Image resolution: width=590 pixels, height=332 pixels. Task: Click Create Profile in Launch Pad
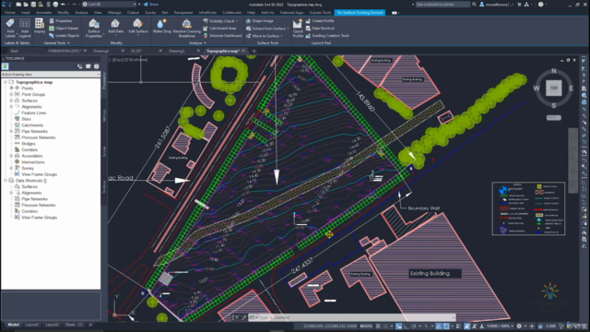tap(320, 21)
